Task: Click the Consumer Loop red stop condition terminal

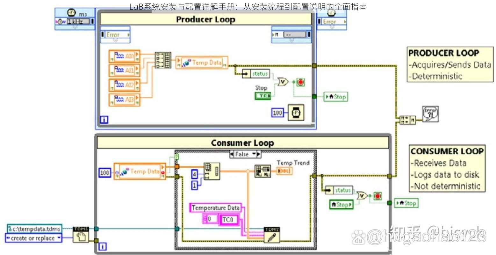Action: click(x=377, y=196)
